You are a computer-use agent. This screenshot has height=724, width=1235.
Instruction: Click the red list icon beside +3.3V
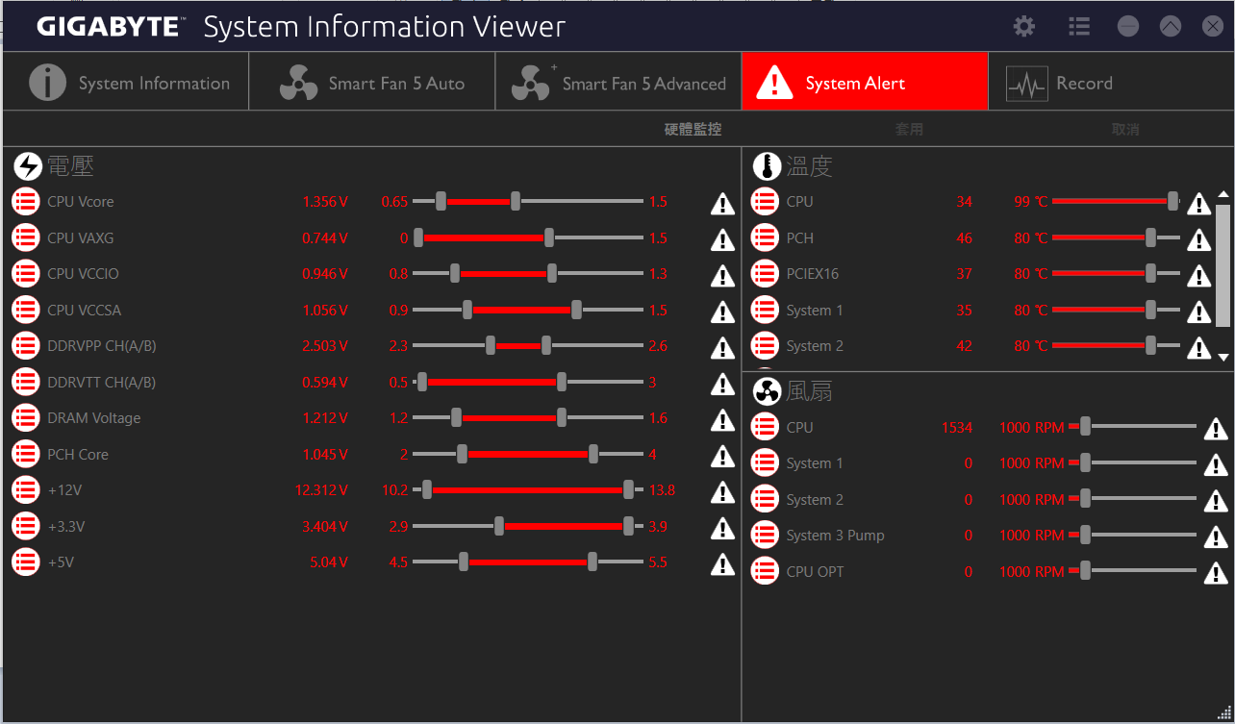26,526
